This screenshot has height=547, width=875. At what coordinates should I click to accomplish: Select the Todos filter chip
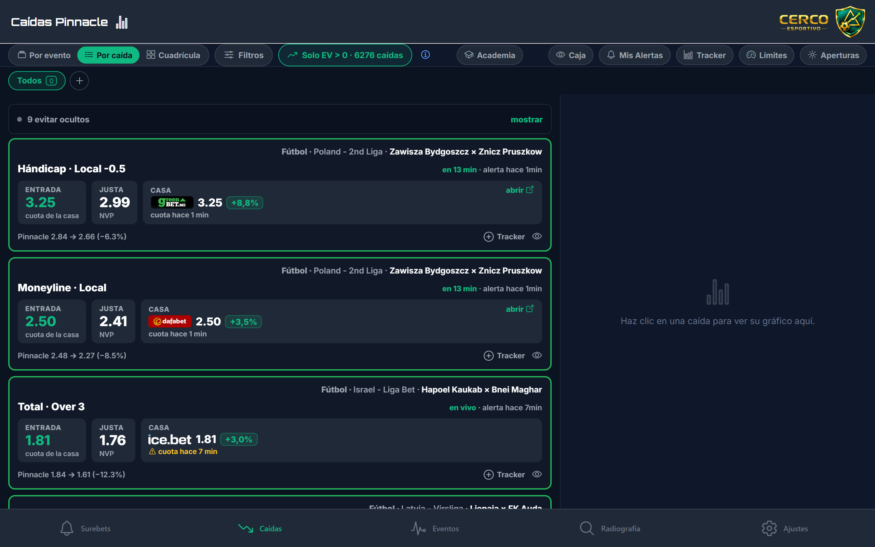point(37,80)
